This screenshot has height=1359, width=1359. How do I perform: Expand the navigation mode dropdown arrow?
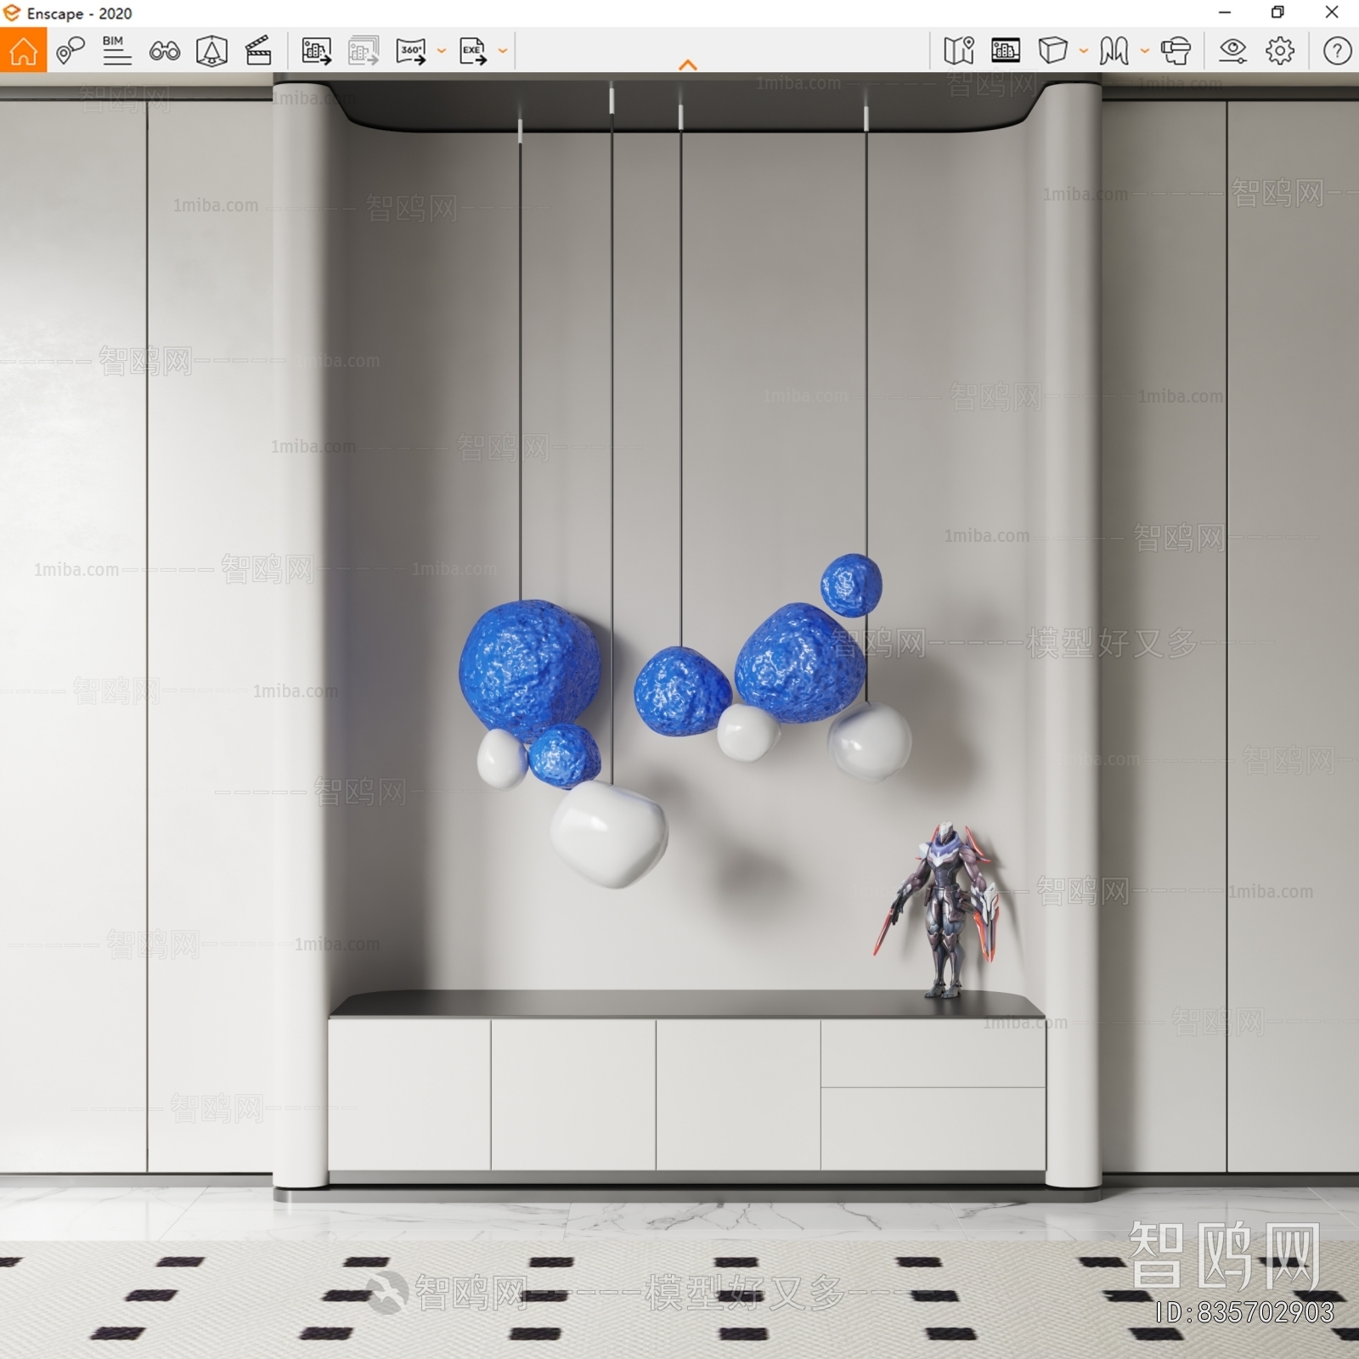1145,51
